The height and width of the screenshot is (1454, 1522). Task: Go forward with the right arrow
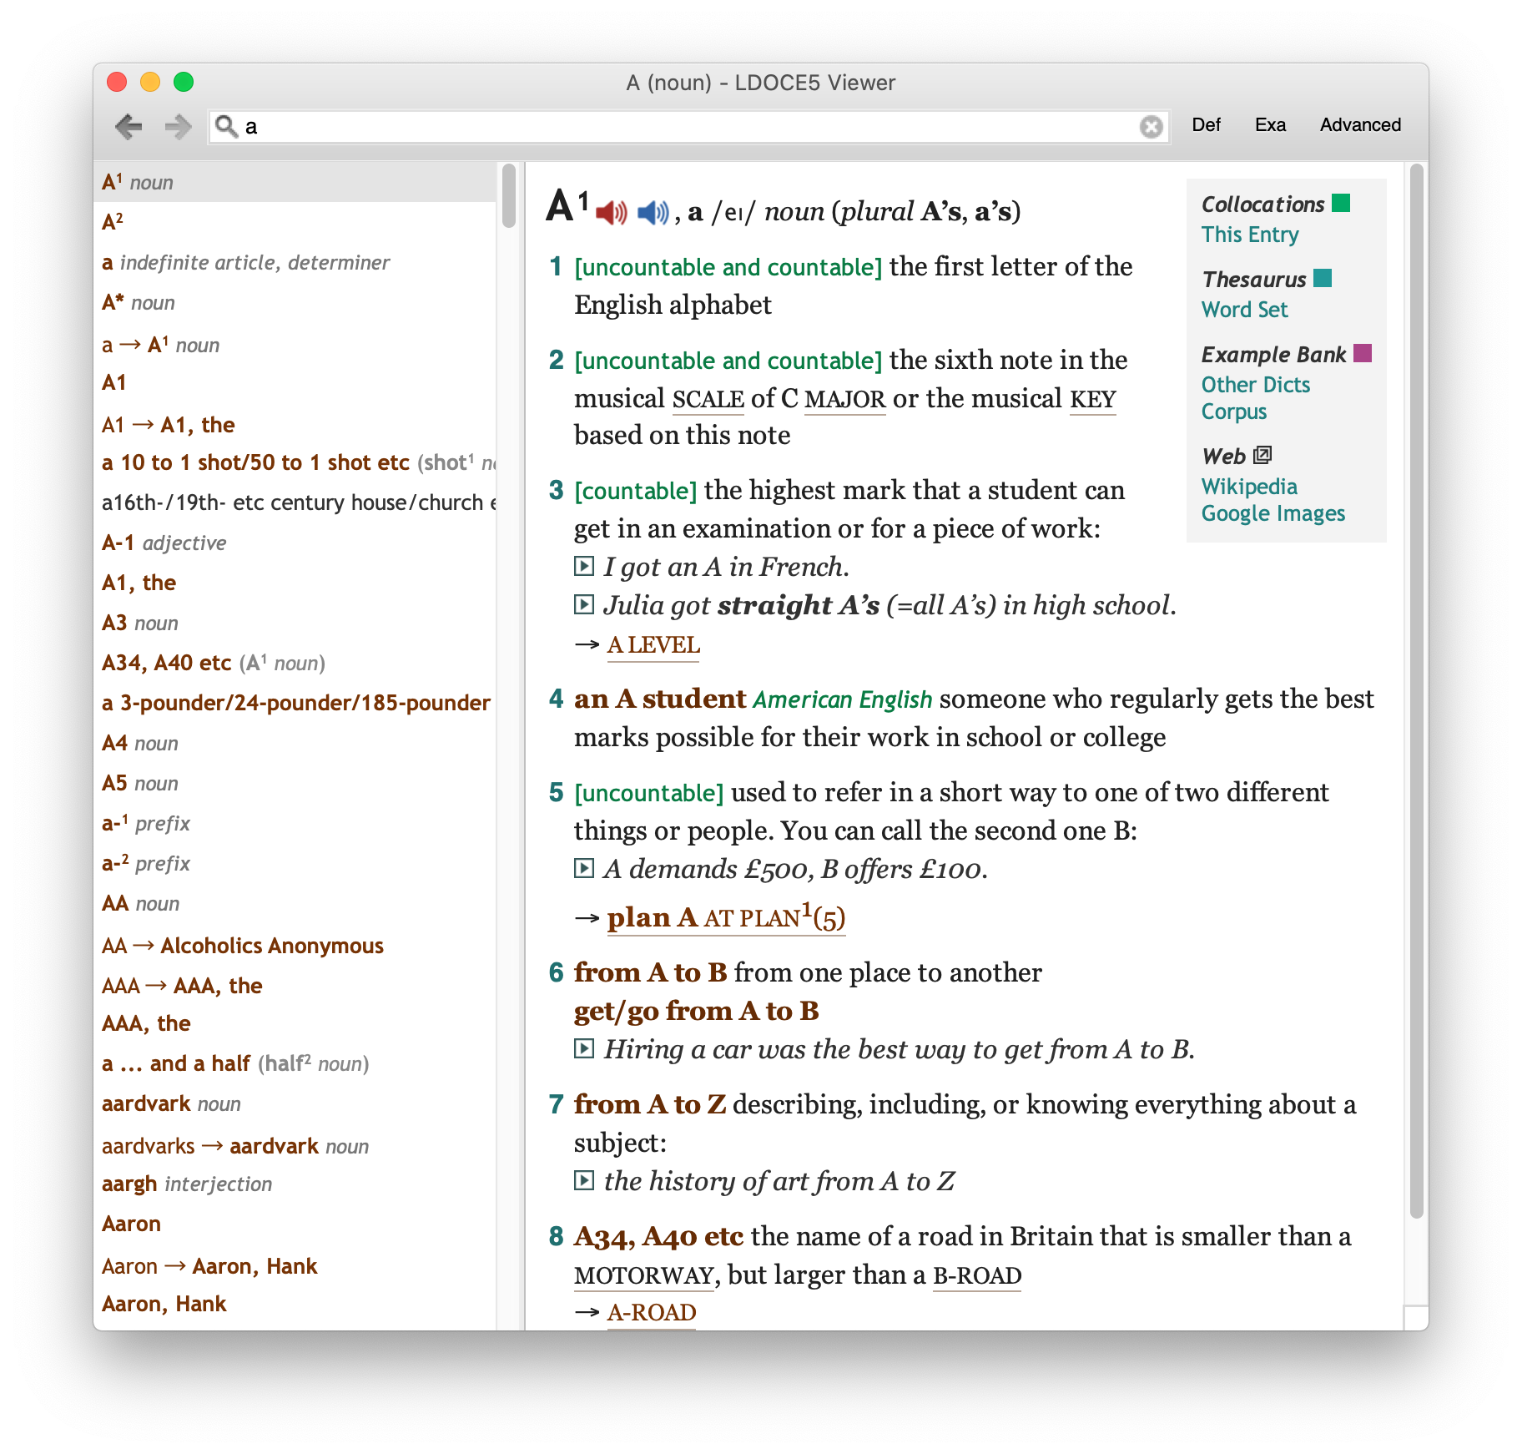point(178,127)
